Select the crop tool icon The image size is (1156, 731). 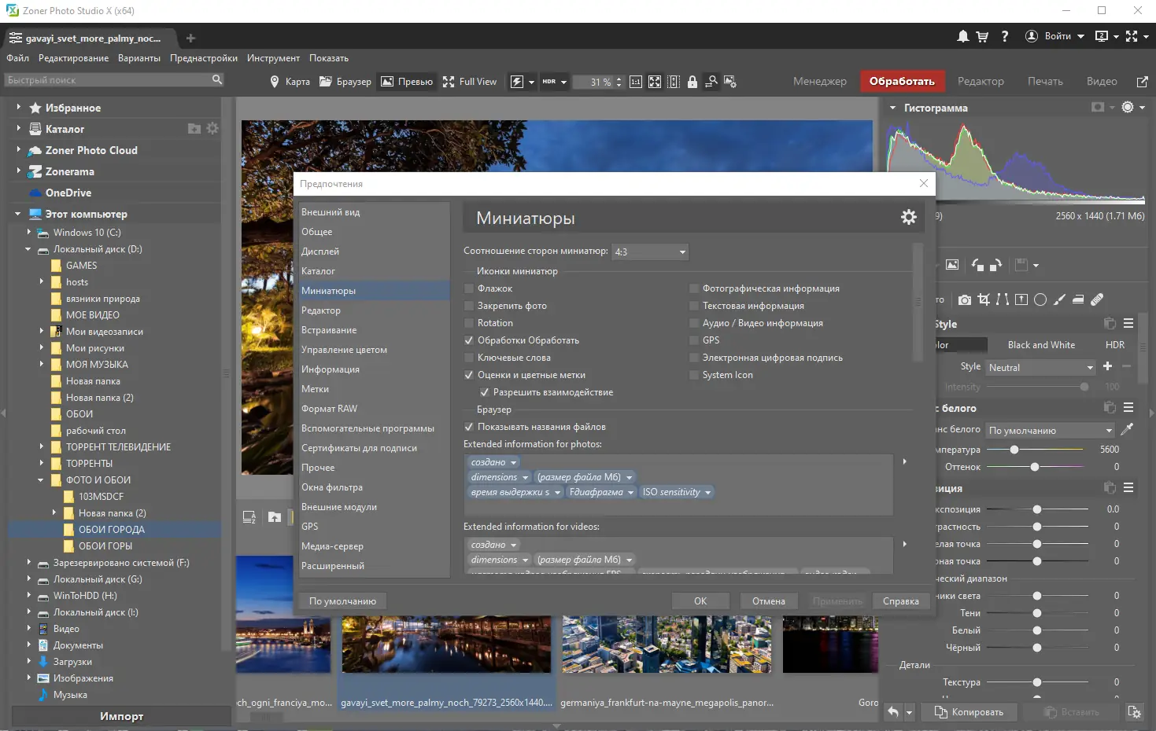(x=984, y=299)
